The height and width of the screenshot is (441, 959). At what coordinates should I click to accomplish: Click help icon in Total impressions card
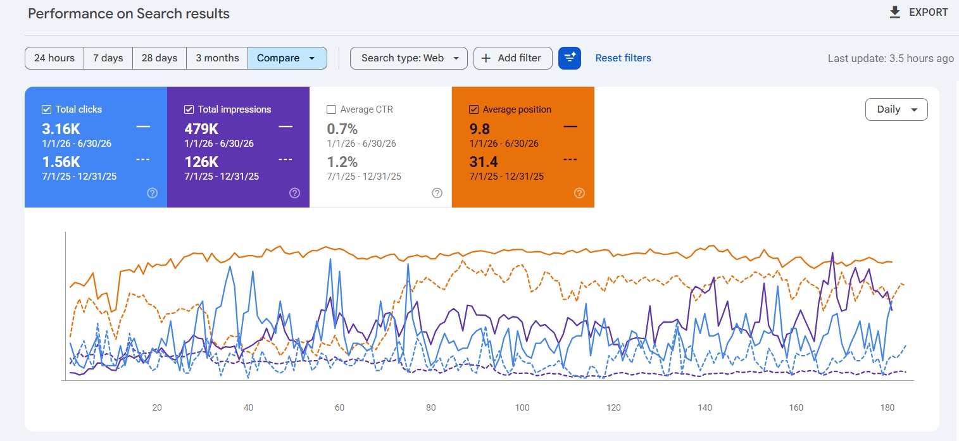(294, 193)
